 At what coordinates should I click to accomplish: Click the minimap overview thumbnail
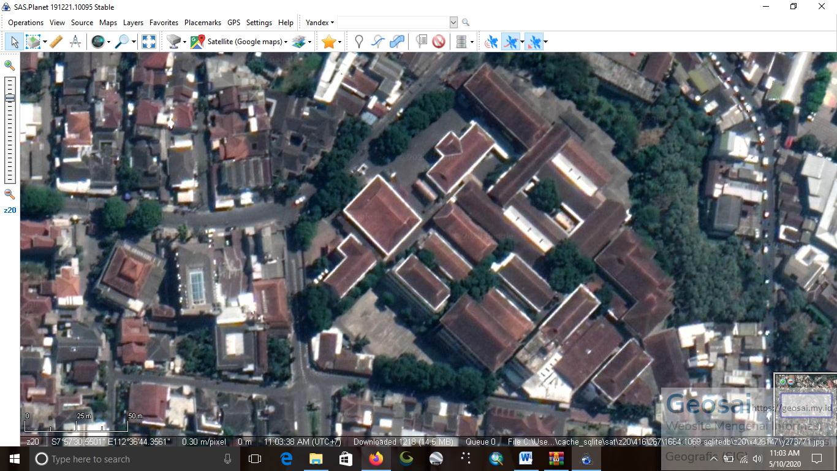tap(806, 404)
